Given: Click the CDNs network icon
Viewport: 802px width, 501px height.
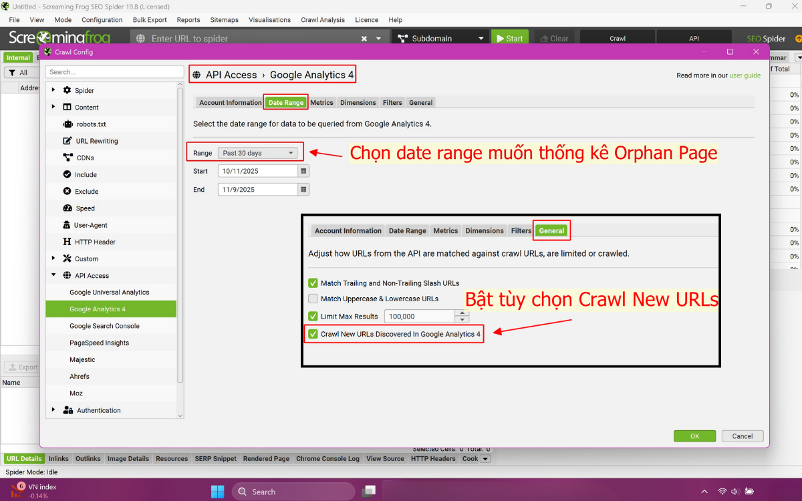Looking at the screenshot, I should [68, 158].
